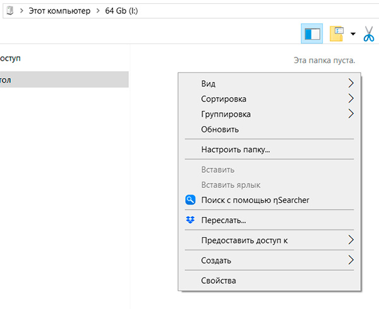Expand the Создать submenu arrow

(351, 260)
